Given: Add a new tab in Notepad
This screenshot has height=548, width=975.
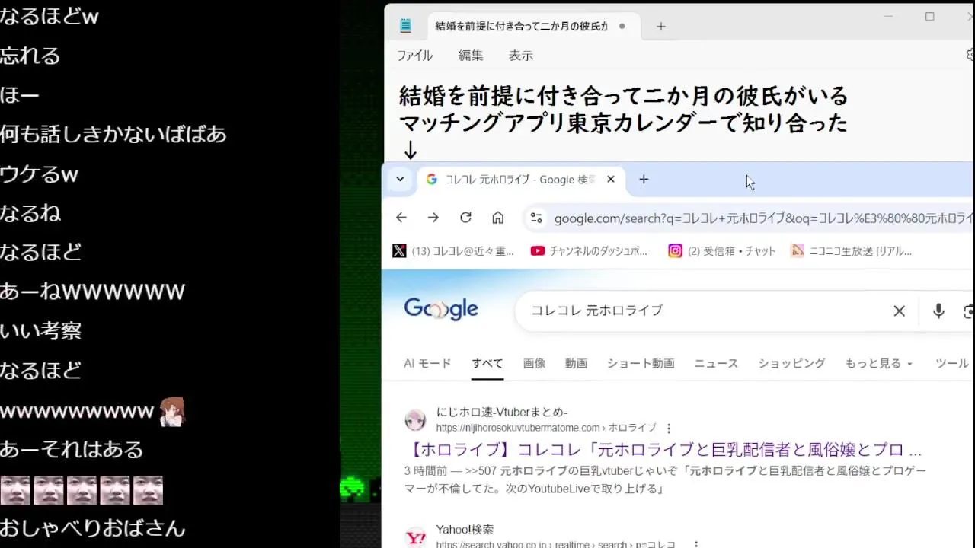Looking at the screenshot, I should [x=660, y=26].
